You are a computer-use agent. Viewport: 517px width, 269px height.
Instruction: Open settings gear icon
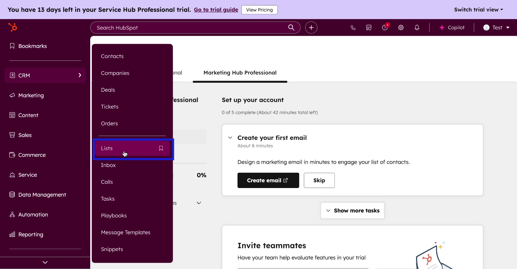[401, 27]
